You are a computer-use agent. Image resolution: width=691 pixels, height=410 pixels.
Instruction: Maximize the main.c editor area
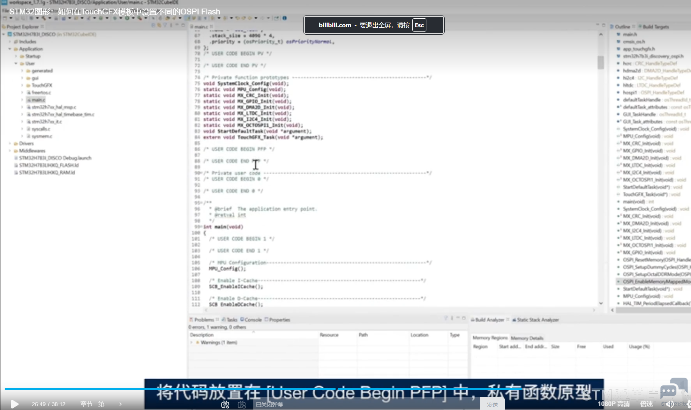(604, 25)
